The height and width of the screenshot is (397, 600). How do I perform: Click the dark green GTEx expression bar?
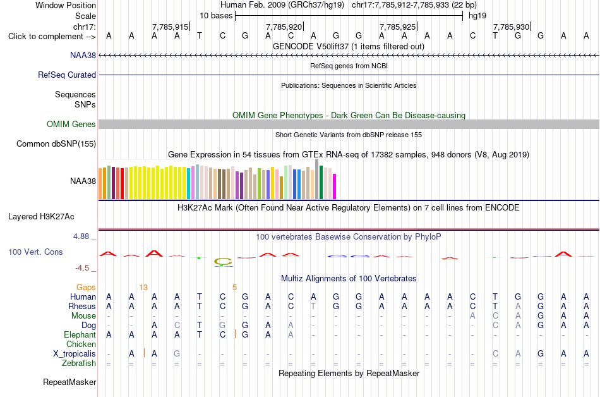[x=321, y=182]
